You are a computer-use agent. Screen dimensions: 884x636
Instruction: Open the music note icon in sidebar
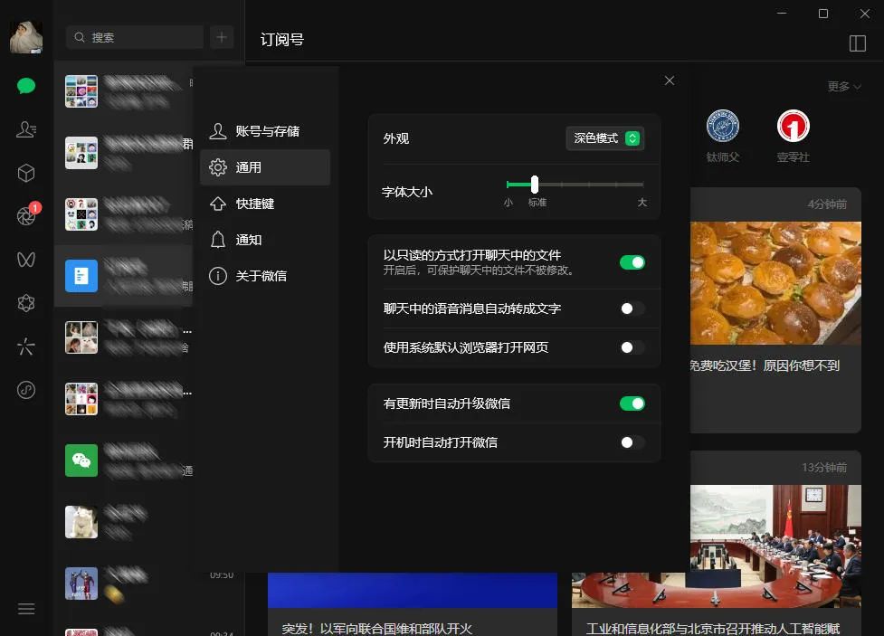tap(26, 390)
